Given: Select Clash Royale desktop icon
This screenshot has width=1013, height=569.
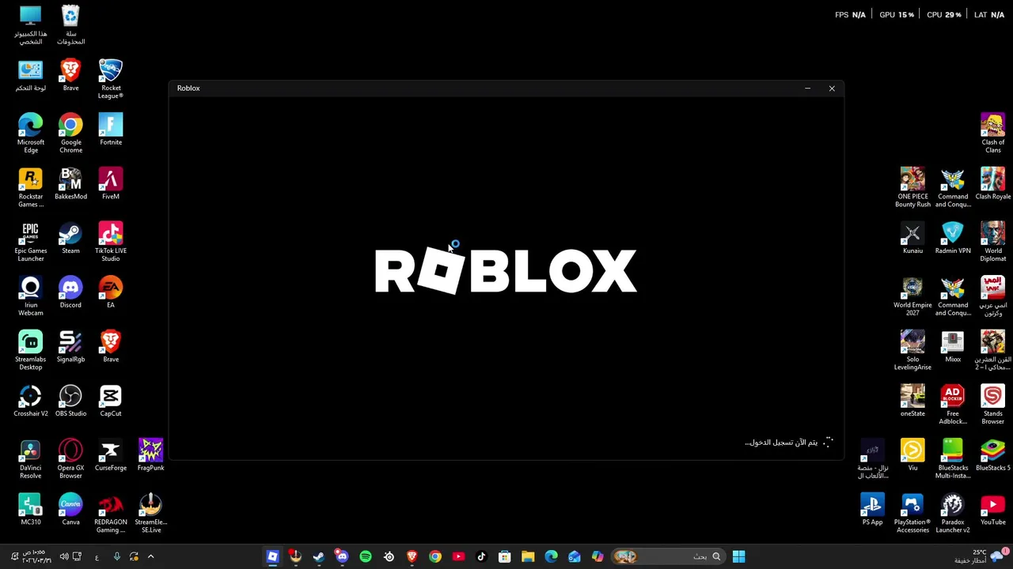Looking at the screenshot, I should pyautogui.click(x=992, y=183).
